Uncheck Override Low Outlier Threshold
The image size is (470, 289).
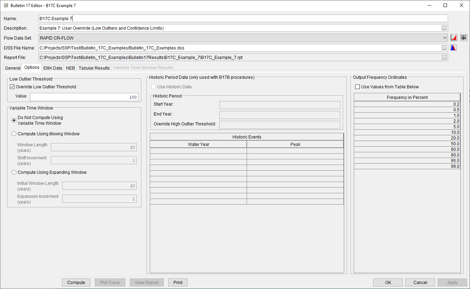(12, 87)
